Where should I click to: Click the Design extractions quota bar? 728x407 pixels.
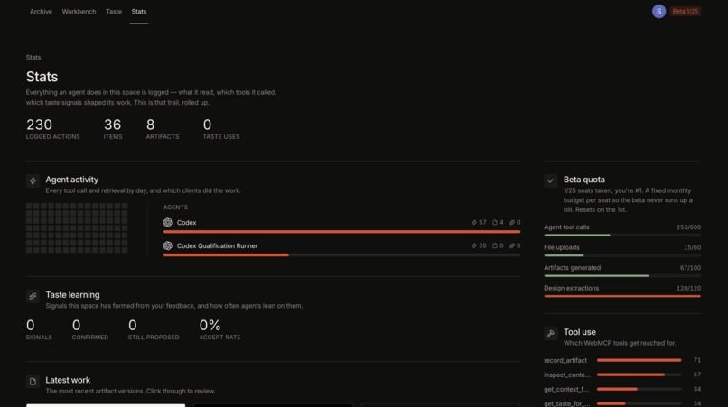[x=622, y=296]
